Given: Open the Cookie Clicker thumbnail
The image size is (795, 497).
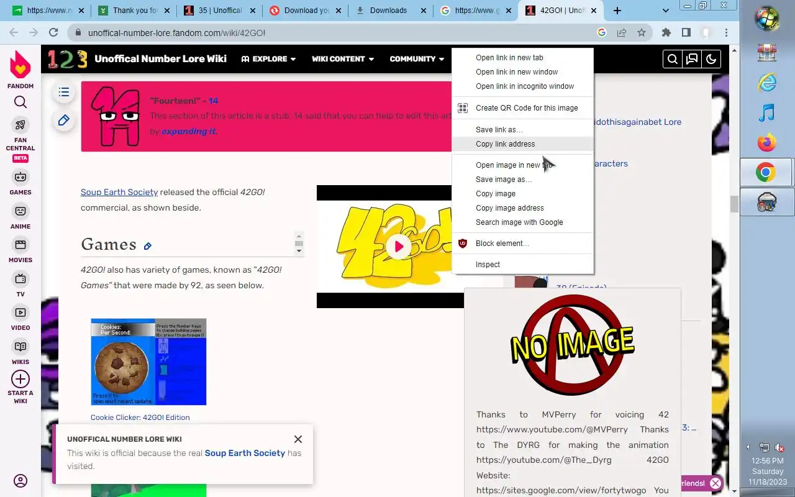Looking at the screenshot, I should [148, 362].
